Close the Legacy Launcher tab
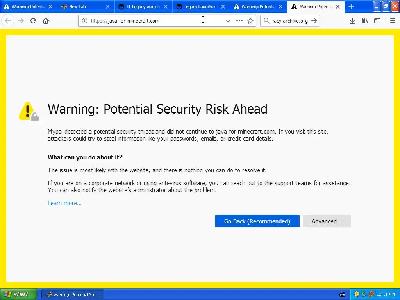 (x=223, y=7)
